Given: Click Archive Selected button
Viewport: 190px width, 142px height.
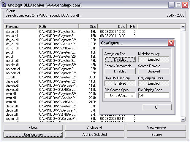Looking at the screenshot, I should 95,135.
